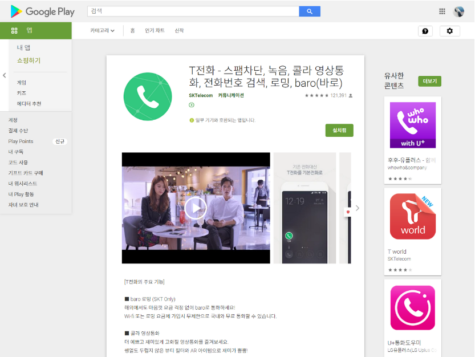Click the T world app title text
The width and height of the screenshot is (475, 357).
tap(397, 251)
